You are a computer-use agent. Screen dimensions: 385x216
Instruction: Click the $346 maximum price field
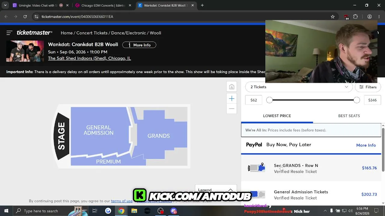(x=372, y=100)
